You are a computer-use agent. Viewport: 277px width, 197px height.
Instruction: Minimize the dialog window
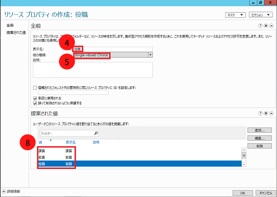[x=254, y=3]
